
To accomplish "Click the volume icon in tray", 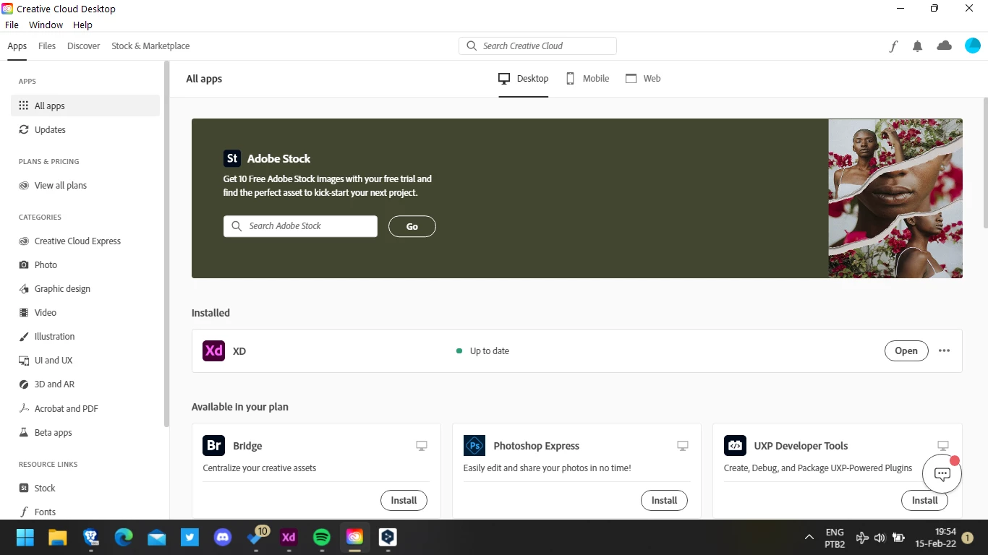I will 880,538.
